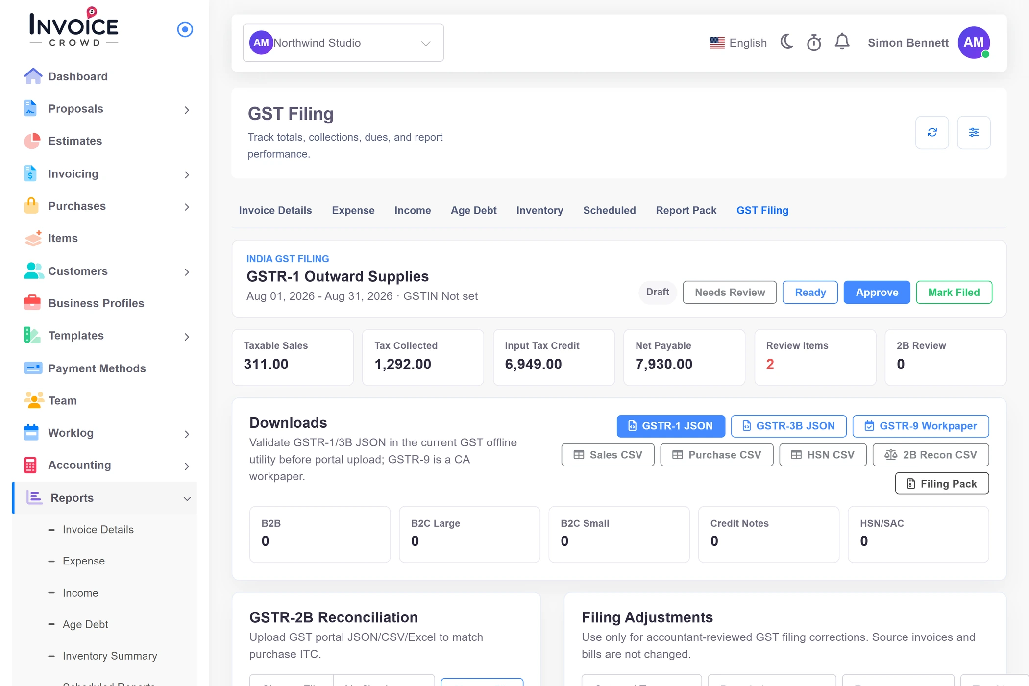
Task: Click the US flag language icon
Action: coord(717,43)
